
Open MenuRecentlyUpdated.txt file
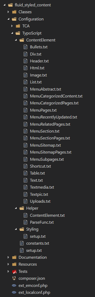54,117
